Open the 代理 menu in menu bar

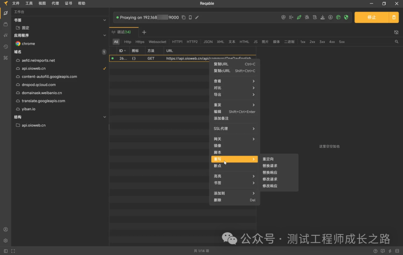55,3
